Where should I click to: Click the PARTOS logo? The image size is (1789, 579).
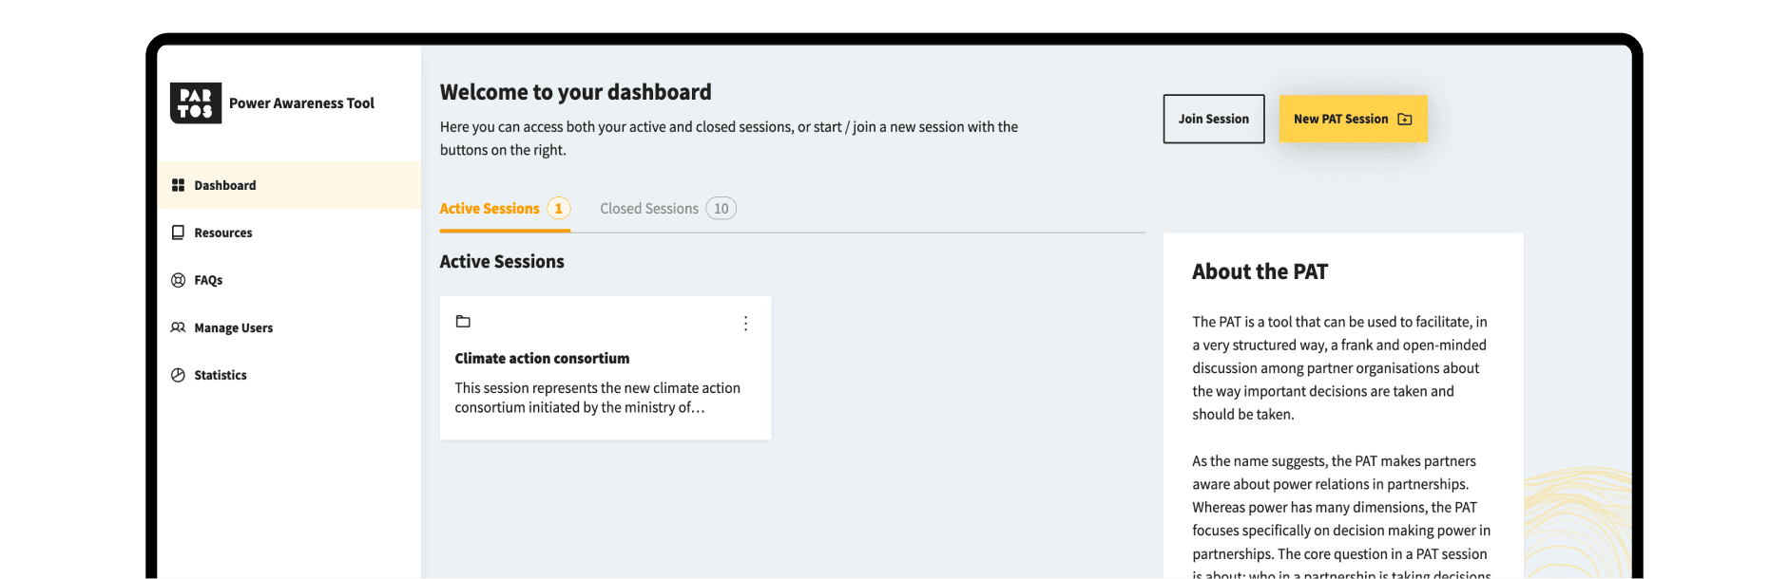(x=196, y=103)
